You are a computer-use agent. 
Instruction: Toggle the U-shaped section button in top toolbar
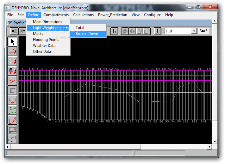coord(157,31)
